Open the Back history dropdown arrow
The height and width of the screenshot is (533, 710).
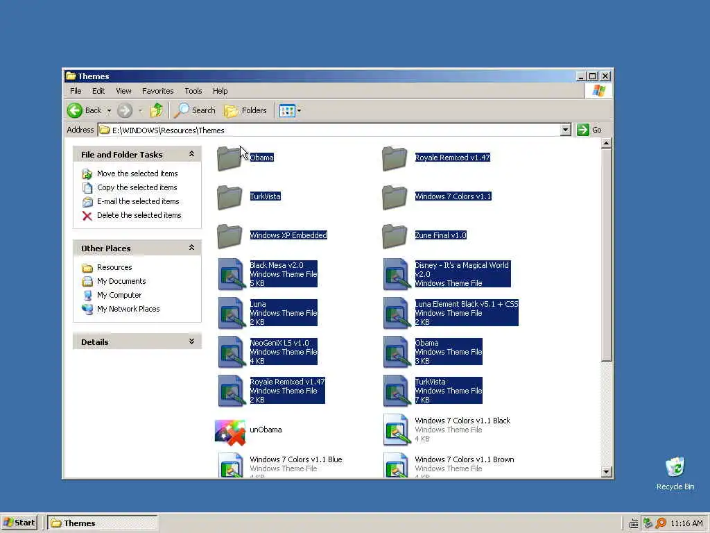point(109,110)
